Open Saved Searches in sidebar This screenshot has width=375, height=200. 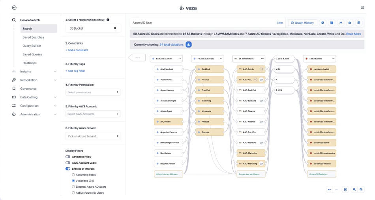[x=33, y=37]
